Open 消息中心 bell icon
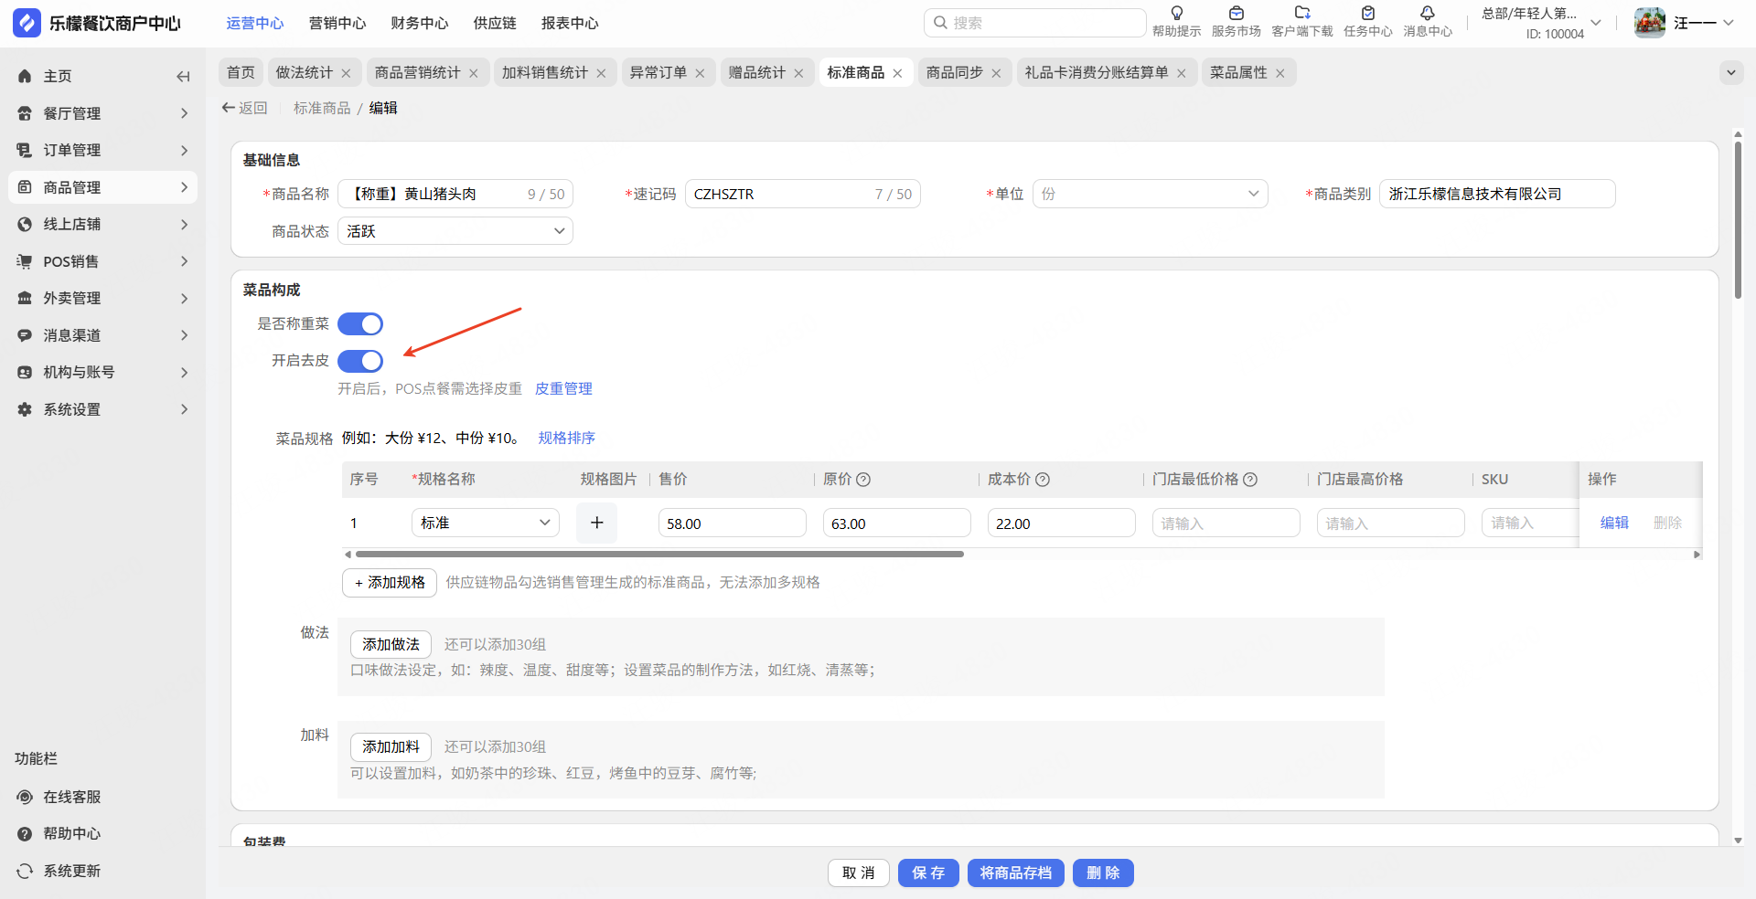This screenshot has height=899, width=1756. click(x=1427, y=14)
